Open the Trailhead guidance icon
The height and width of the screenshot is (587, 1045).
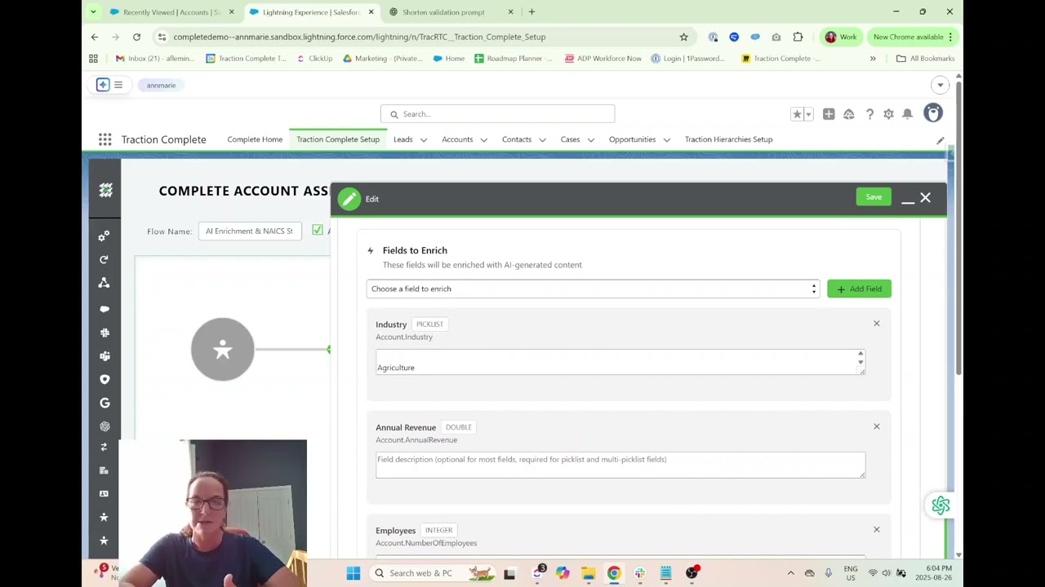pos(849,114)
